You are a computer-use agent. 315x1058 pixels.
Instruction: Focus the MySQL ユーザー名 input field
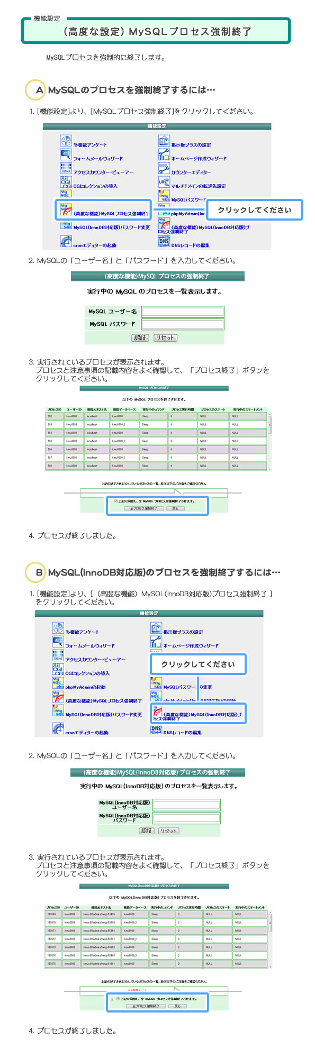[x=183, y=312]
